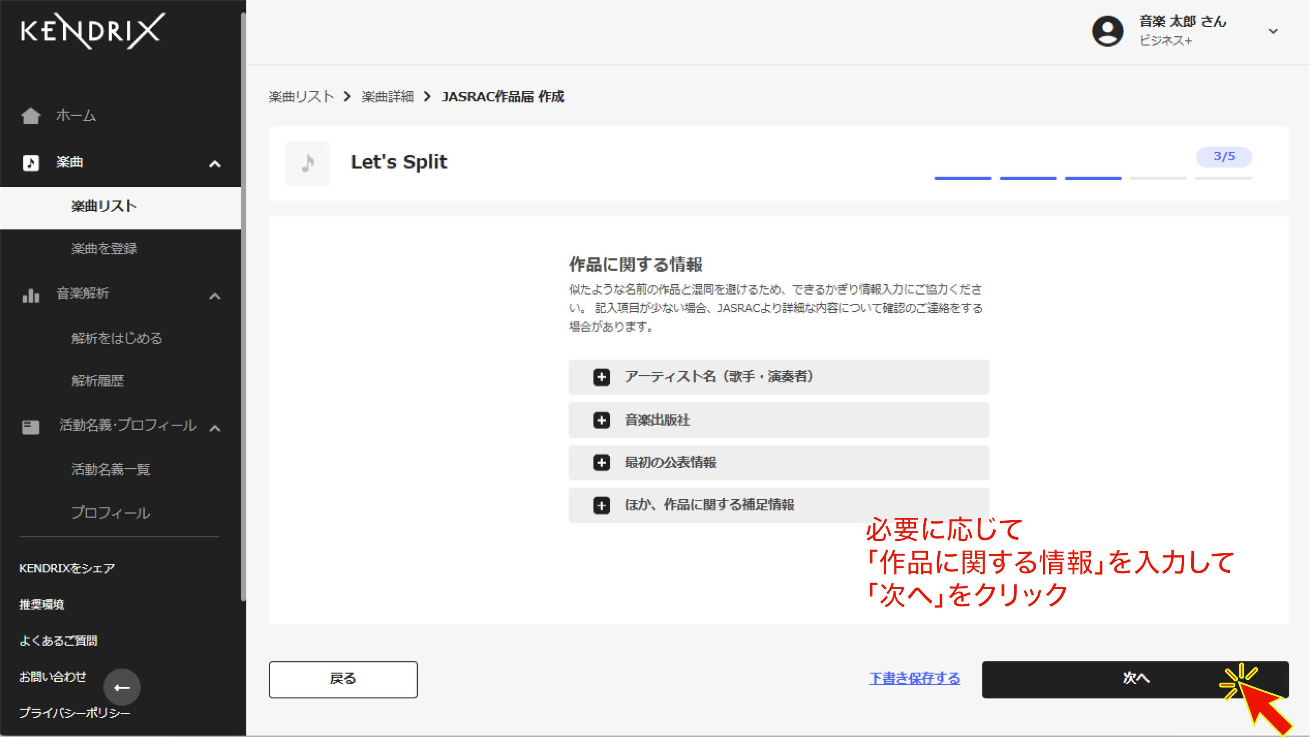Click プライバシーポリシー link

click(75, 714)
